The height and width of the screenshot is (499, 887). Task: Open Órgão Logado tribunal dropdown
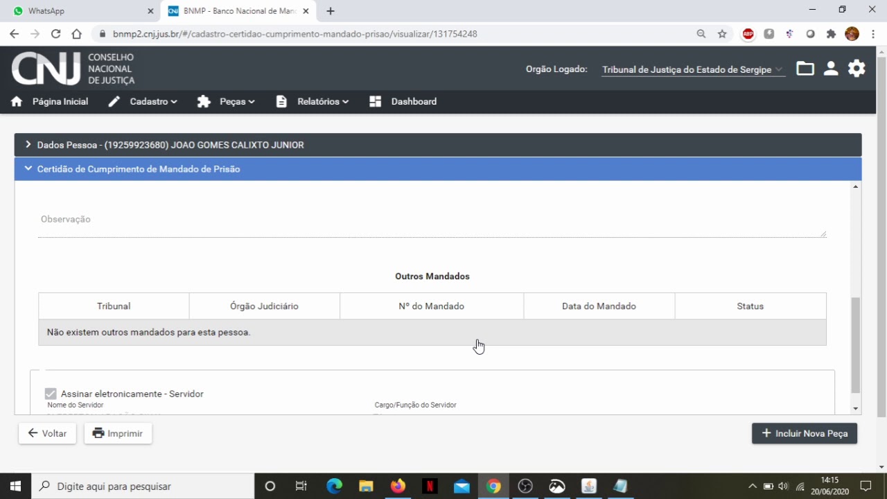[x=693, y=69]
